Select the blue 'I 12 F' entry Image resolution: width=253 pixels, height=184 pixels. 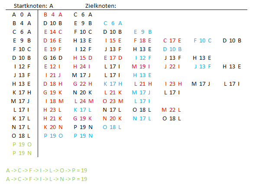143,58
